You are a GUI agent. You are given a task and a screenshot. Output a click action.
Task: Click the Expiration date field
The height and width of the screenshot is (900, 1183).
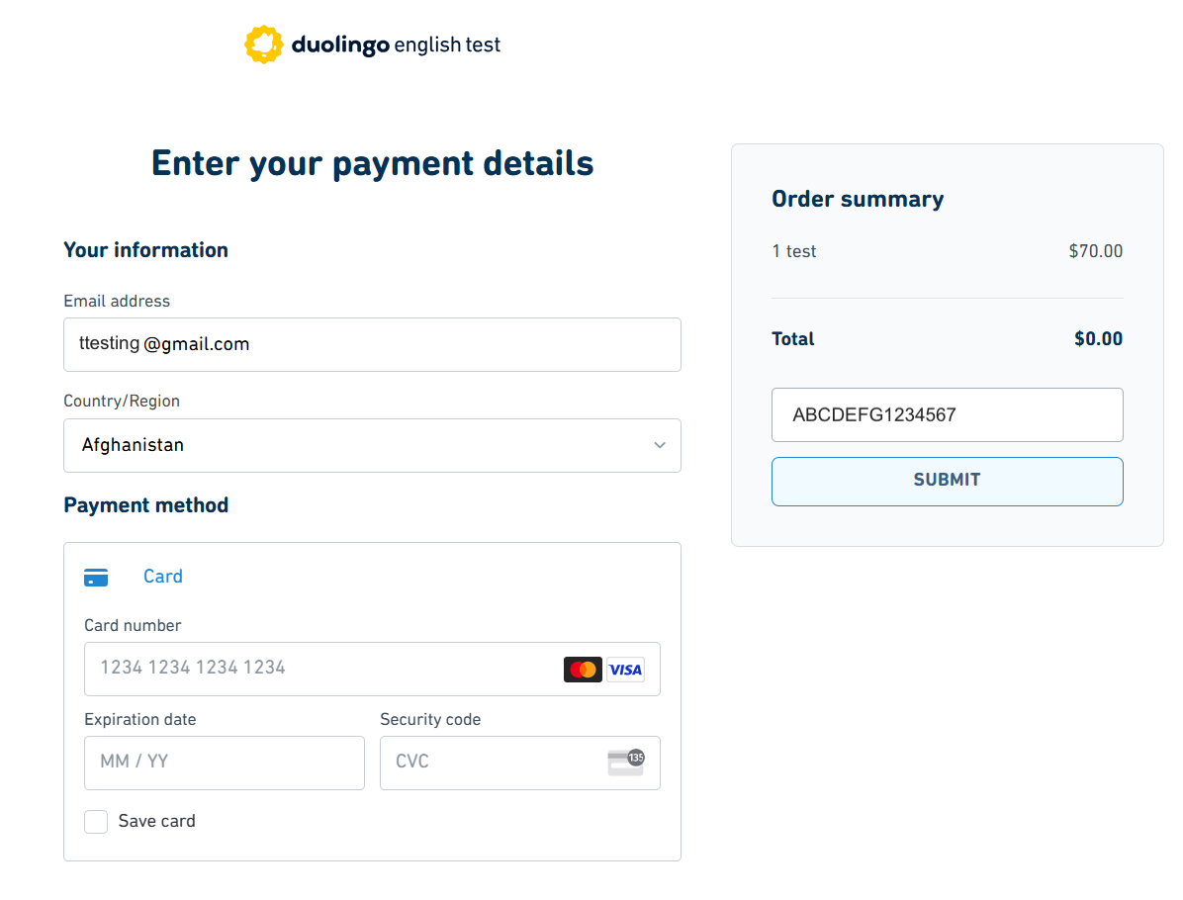point(224,763)
